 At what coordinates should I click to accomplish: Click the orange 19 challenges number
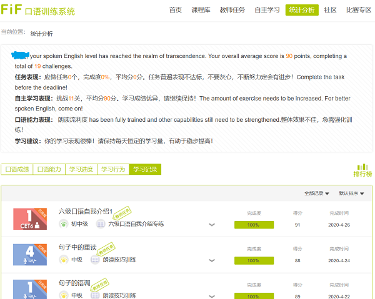tap(37, 66)
